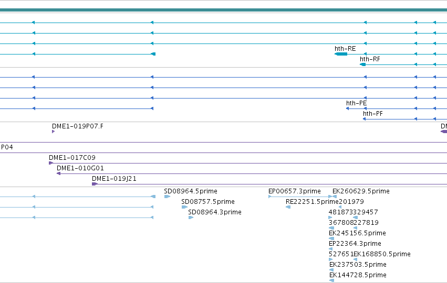Viewport: 447px width, 283px height.
Task: Click the truncated P04 label
Action: [7, 147]
